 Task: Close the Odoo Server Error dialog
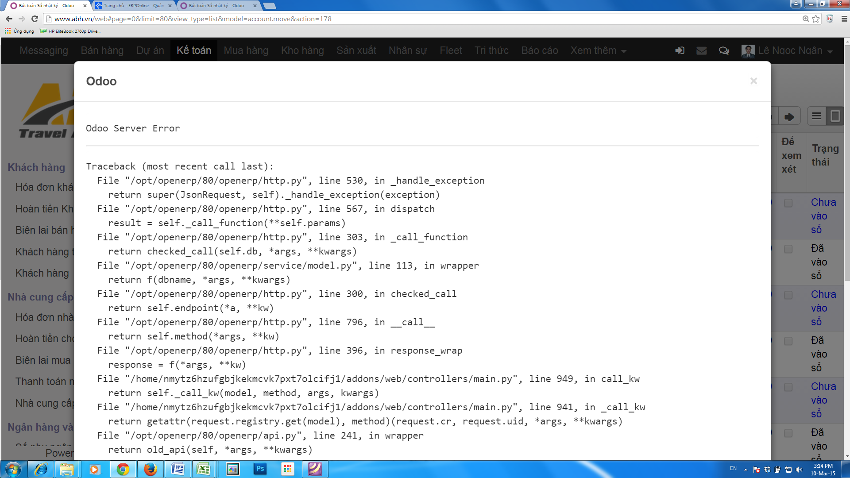point(753,81)
